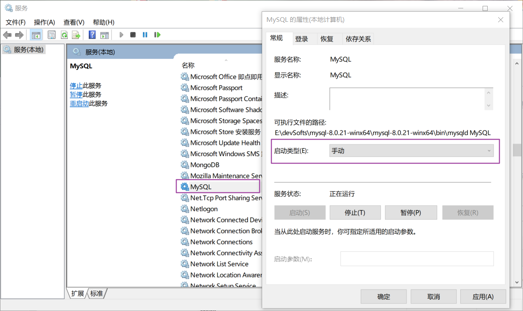This screenshot has height=311, width=523.
Task: Open the Properties toolbar icon
Action: 52,35
